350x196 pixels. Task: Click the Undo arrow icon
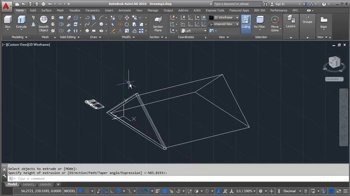pos(50,4)
